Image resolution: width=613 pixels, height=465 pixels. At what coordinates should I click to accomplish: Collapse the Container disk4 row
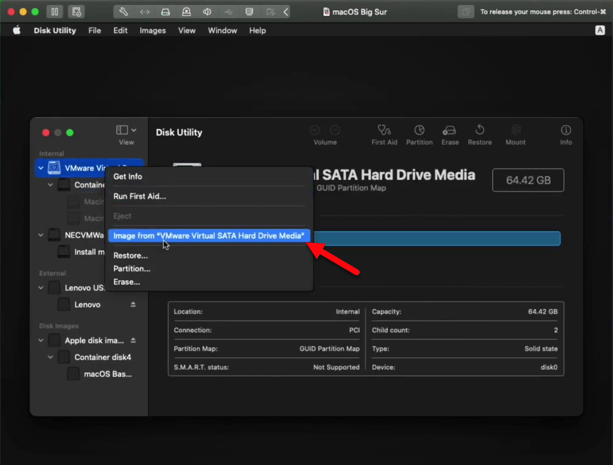(50, 357)
